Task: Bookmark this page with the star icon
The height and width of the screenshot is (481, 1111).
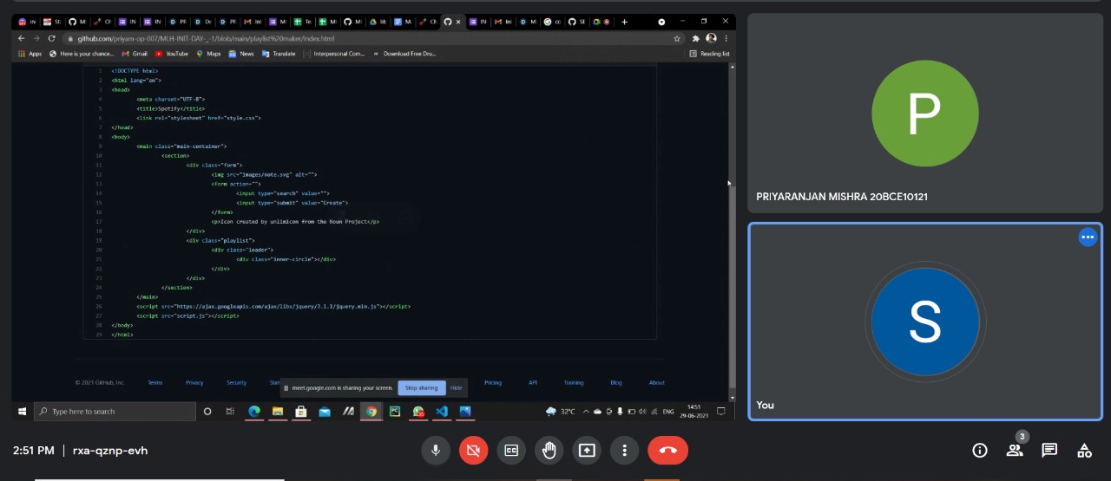Action: [677, 38]
